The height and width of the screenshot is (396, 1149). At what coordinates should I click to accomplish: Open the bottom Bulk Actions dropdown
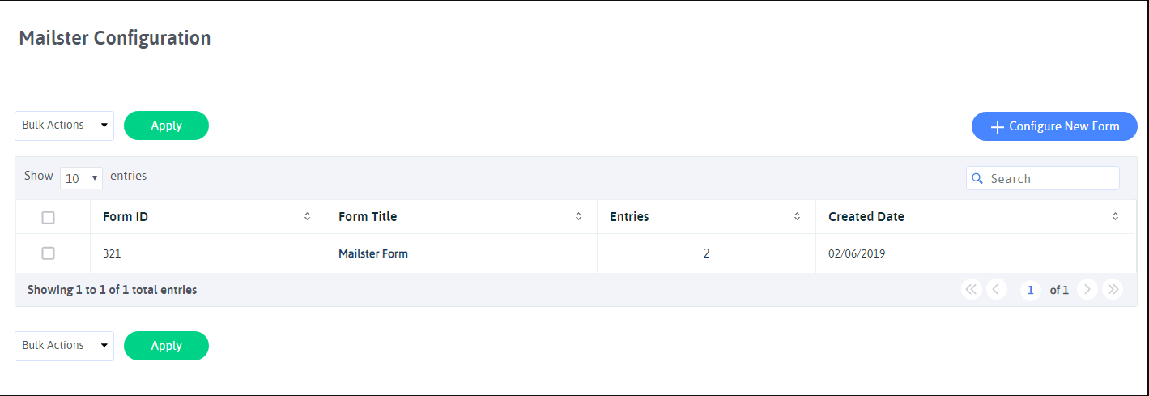click(x=64, y=346)
